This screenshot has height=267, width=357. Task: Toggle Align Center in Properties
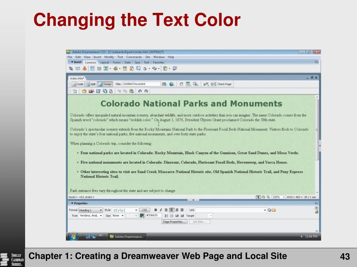point(172,210)
